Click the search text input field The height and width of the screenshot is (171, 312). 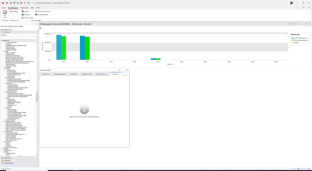[x=18, y=38]
